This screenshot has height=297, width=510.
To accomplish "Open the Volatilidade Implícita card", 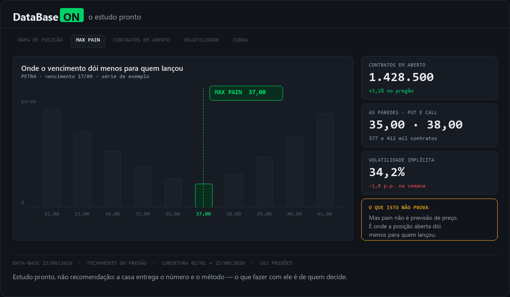I will [429, 173].
